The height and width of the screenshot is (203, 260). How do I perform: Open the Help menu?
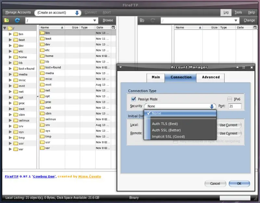[251, 12]
